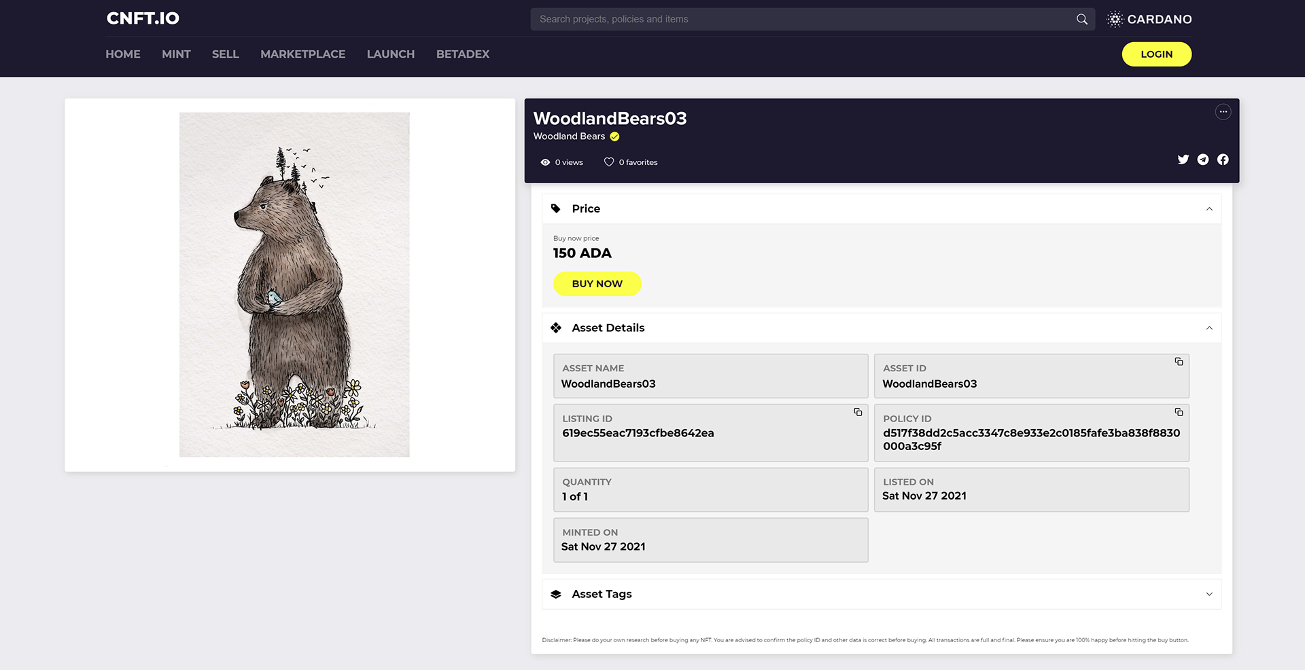Click the WoodlandBears03 title heading
Viewport: 1305px width, 670px height.
(x=610, y=118)
